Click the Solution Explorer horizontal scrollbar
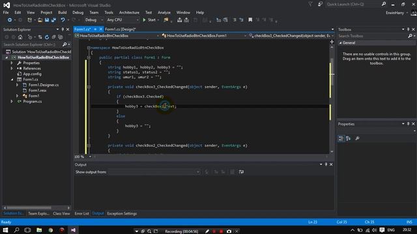 coord(29,208)
